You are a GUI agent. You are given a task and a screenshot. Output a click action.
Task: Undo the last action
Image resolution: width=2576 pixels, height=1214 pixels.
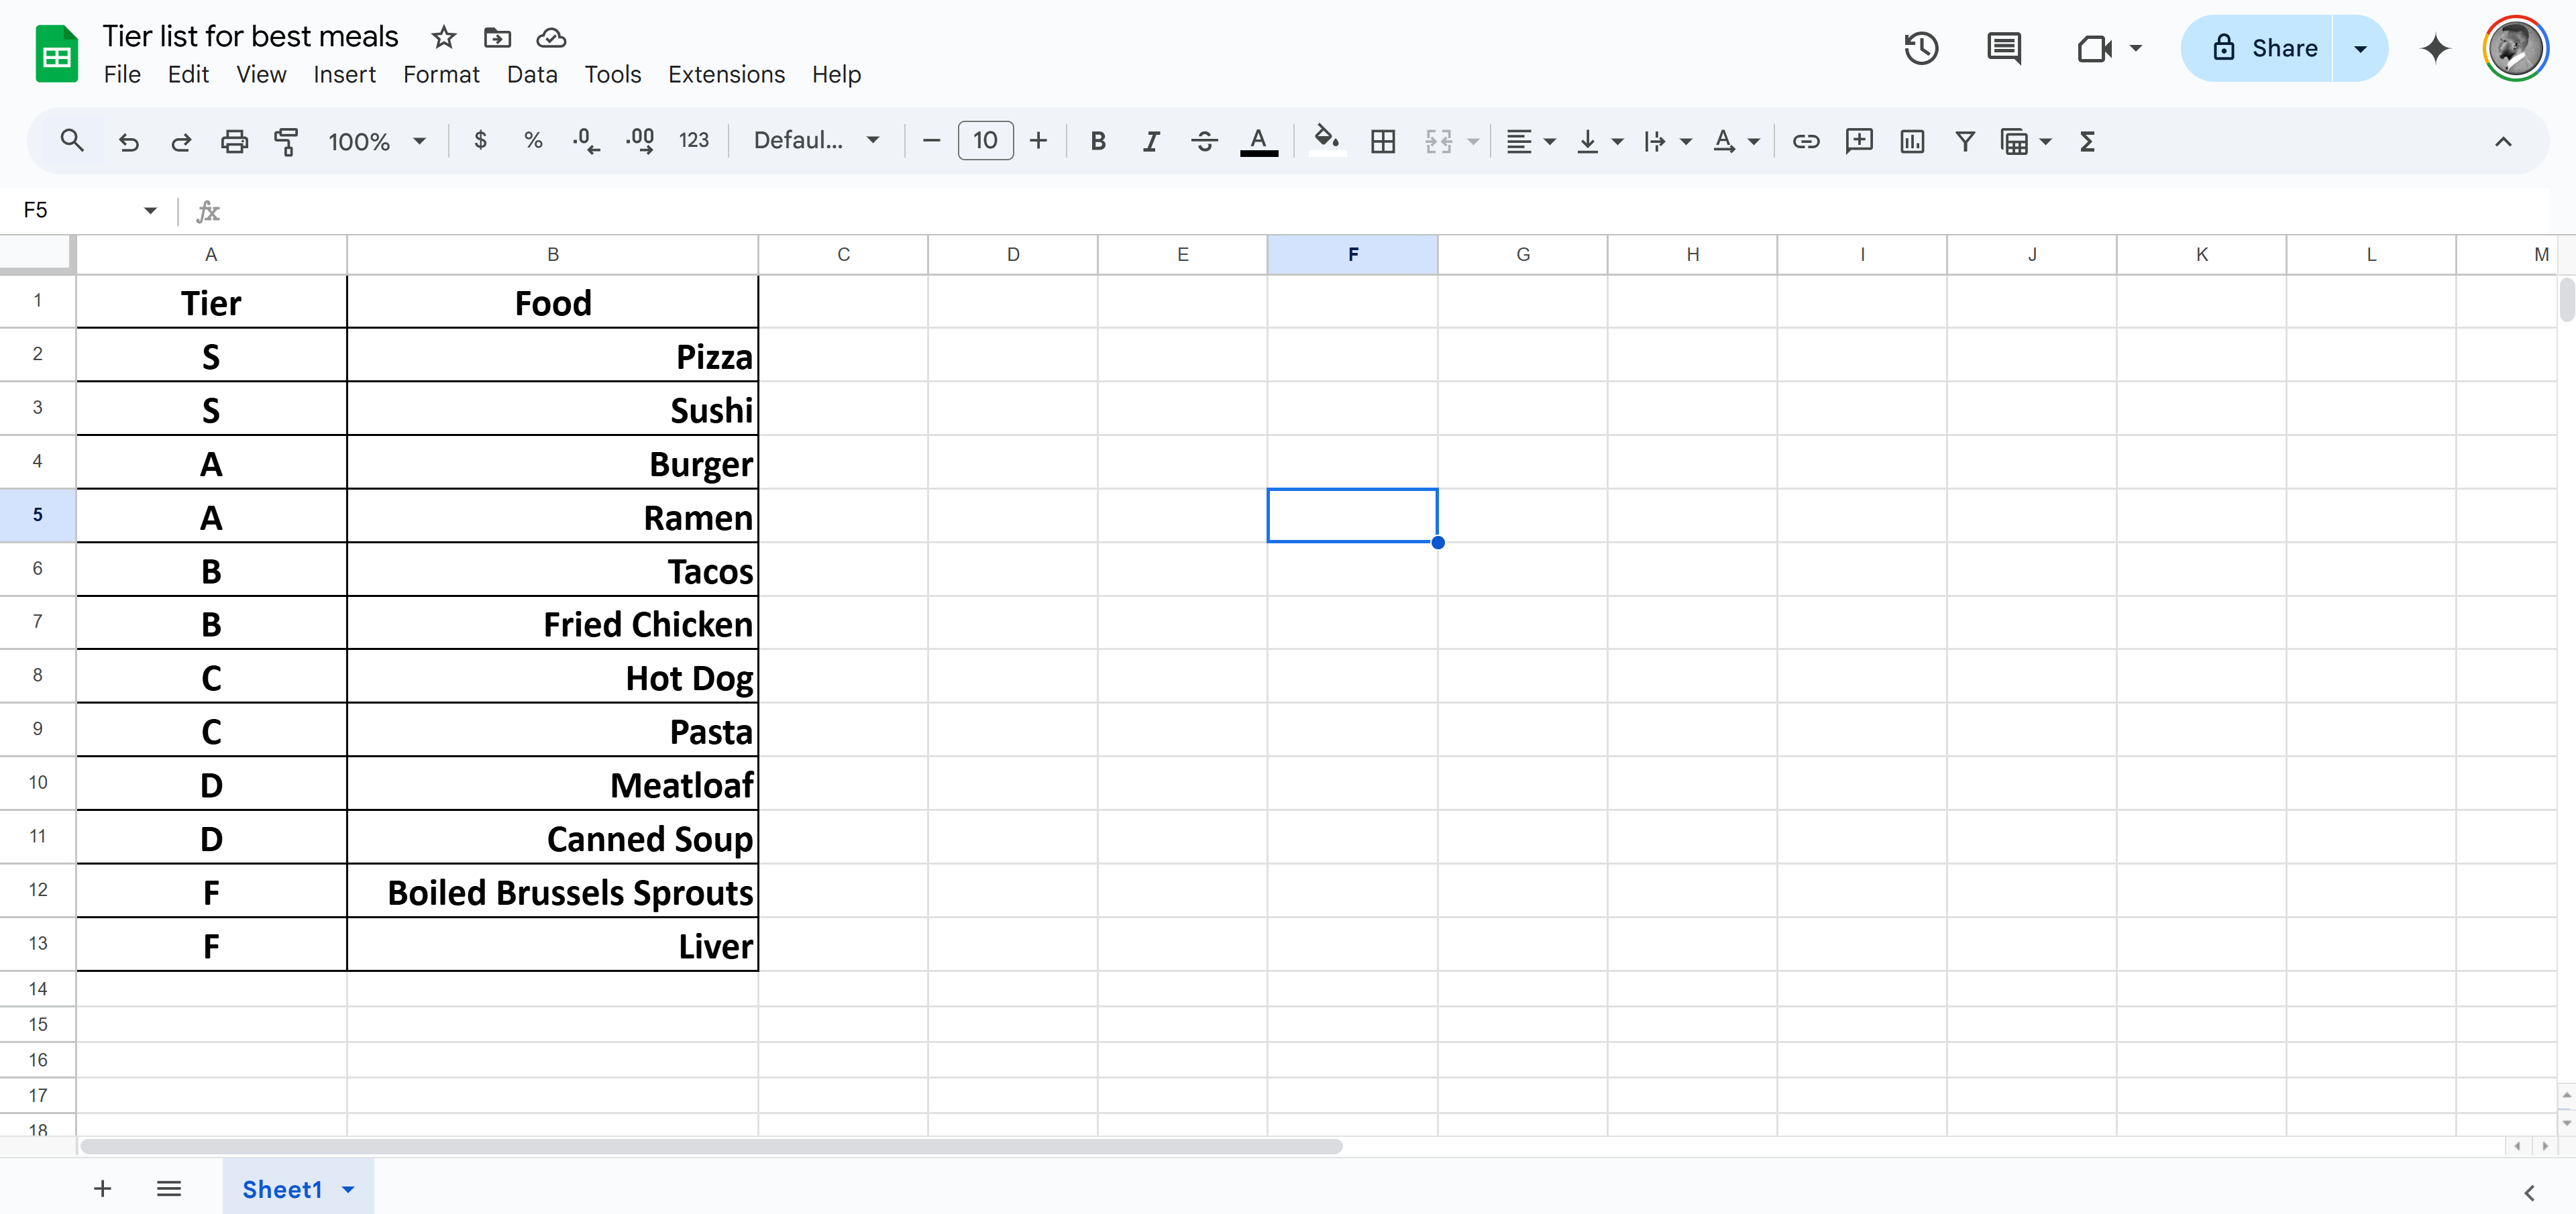pyautogui.click(x=128, y=141)
